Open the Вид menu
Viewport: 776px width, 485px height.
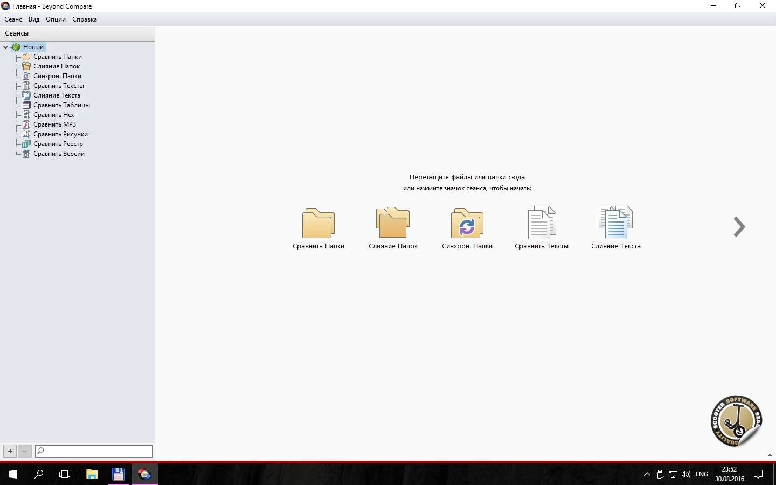[x=34, y=19]
